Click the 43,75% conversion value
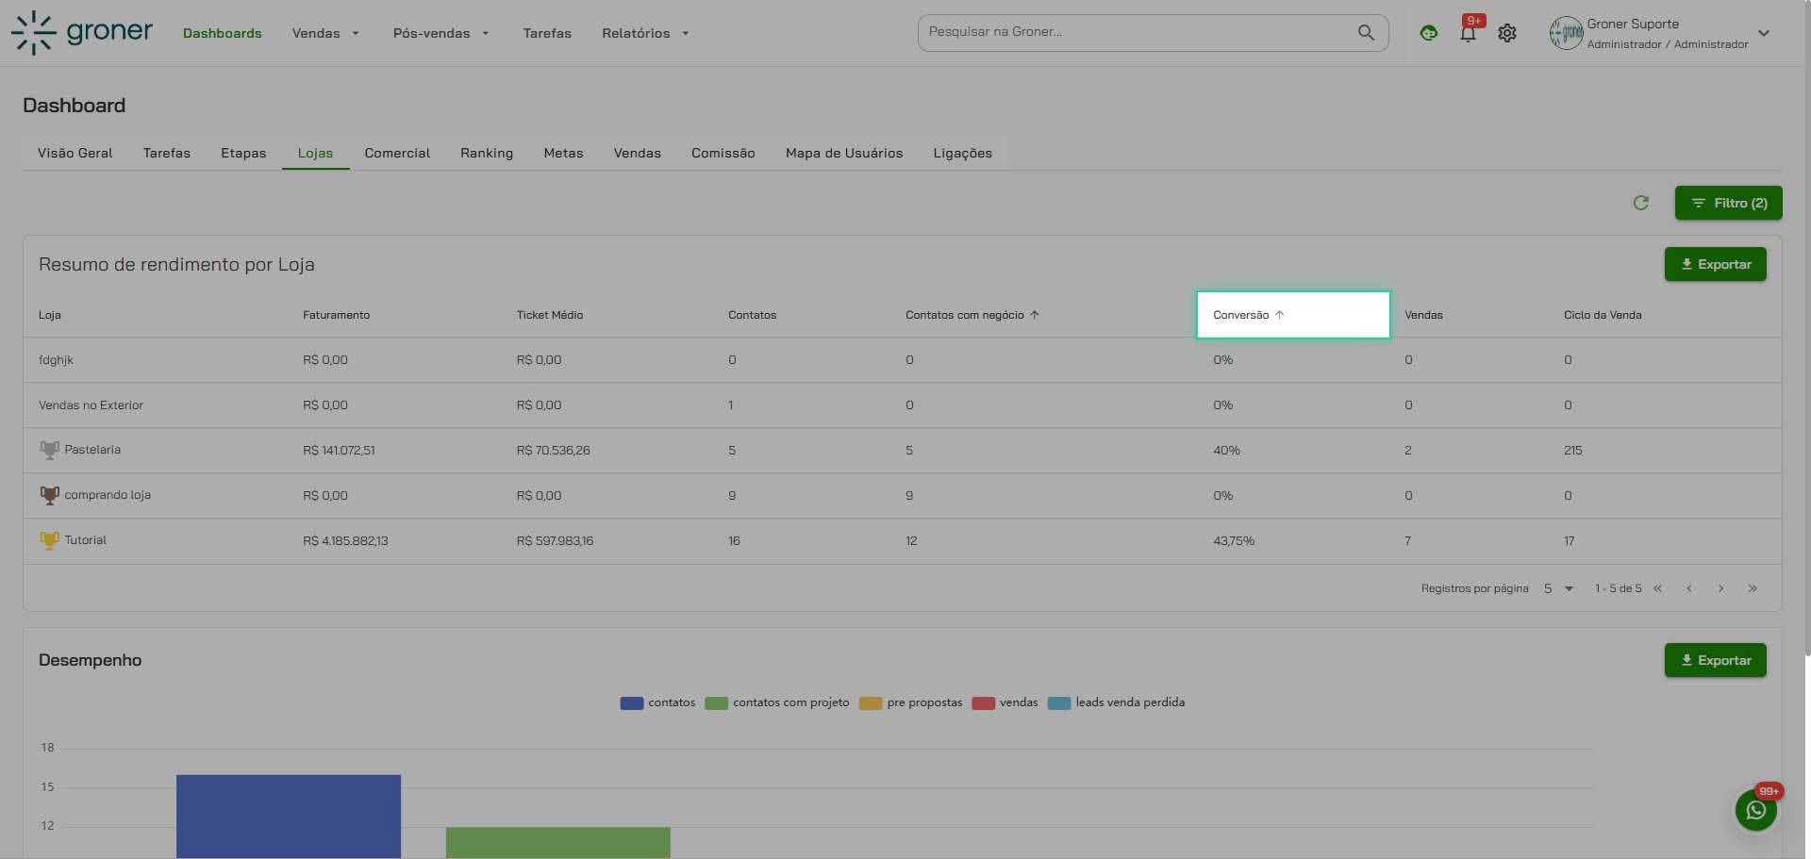The image size is (1811, 859). point(1234,541)
